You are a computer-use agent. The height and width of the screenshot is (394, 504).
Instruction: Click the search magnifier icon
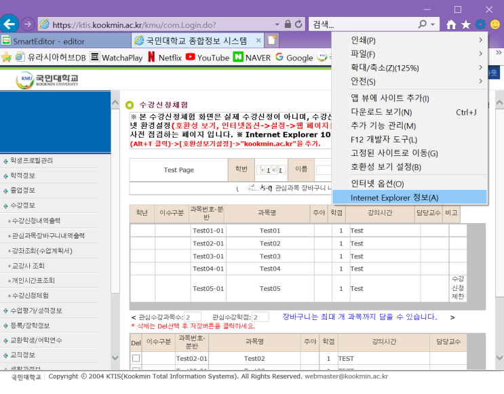[423, 24]
